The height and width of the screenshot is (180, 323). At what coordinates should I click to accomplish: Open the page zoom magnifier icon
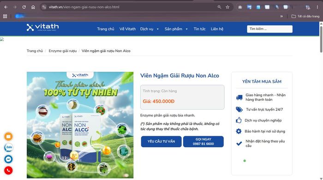pos(219,7)
